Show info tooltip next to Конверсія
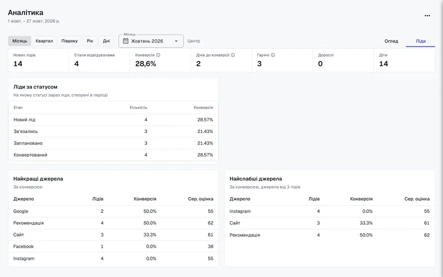The image size is (443, 277). pos(158,55)
